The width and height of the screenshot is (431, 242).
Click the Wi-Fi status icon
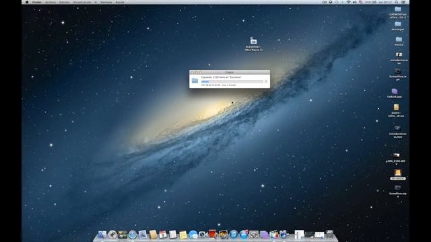point(349,2)
